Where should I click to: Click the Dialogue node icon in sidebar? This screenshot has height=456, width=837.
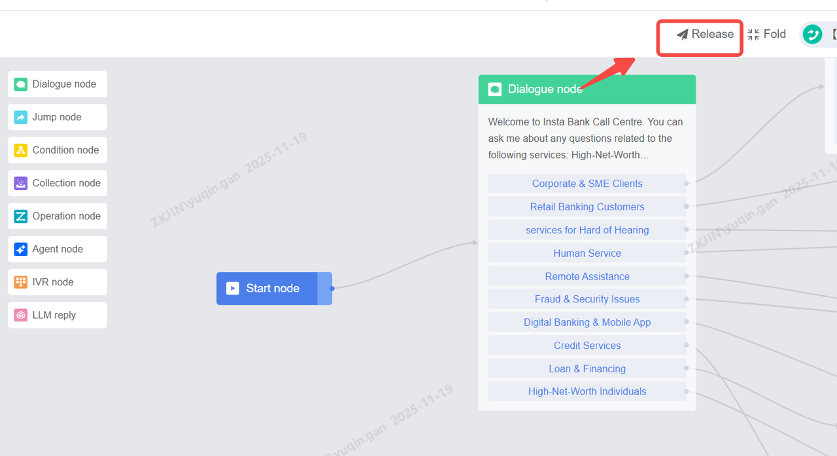(21, 84)
